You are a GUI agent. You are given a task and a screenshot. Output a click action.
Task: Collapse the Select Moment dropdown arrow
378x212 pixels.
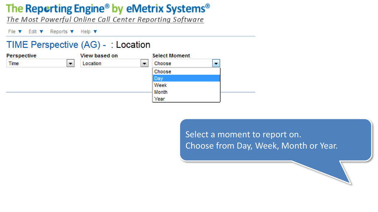216,63
